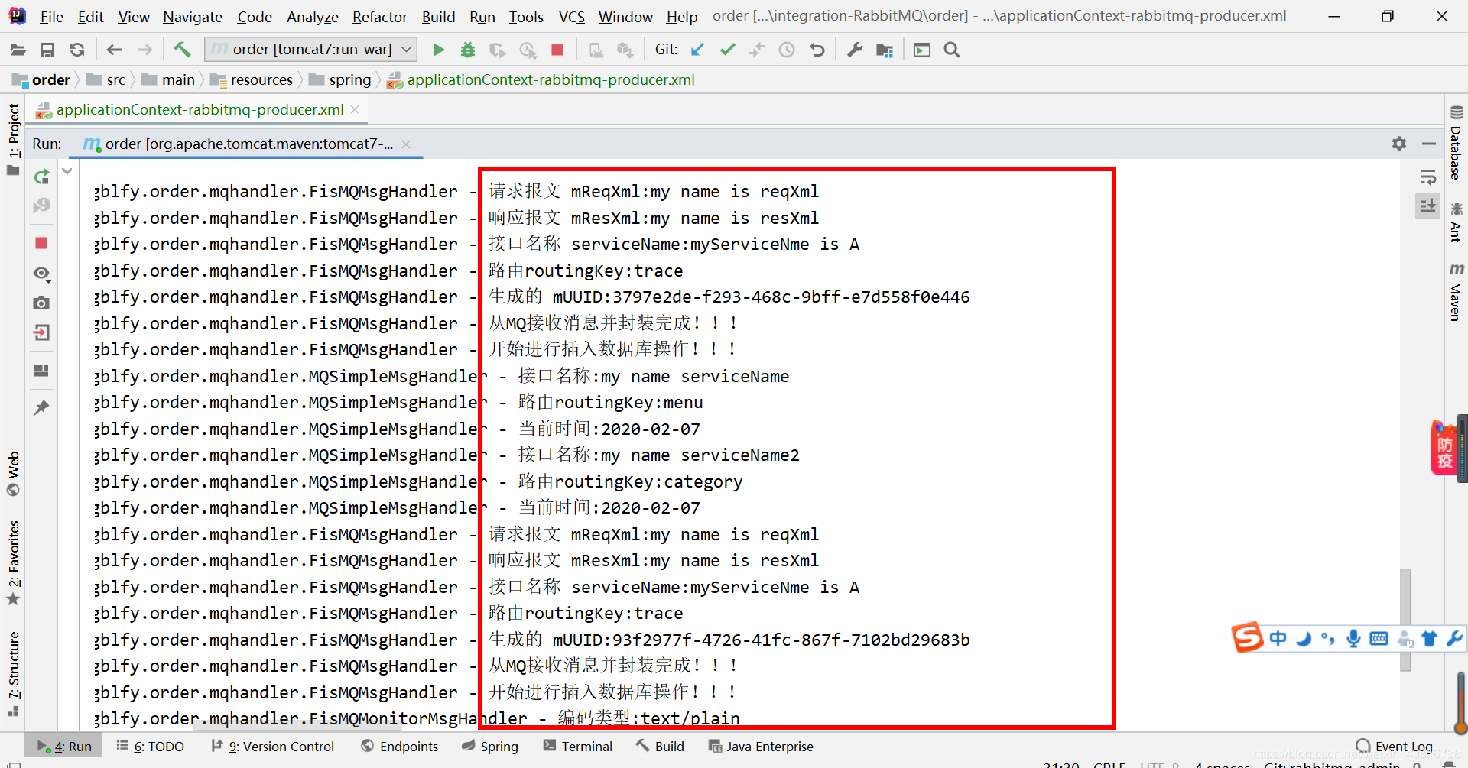The image size is (1468, 768).
Task: Click the Exit process icon in the Run sidebar
Action: tap(41, 333)
